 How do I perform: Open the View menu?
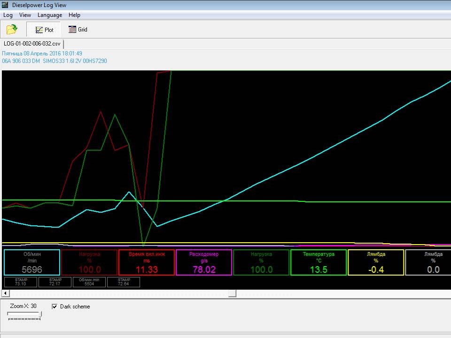tap(25, 15)
